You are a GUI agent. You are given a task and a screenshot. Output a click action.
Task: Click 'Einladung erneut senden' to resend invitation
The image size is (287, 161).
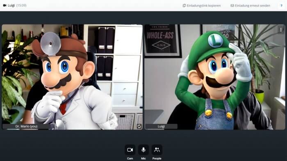tap(250, 5)
